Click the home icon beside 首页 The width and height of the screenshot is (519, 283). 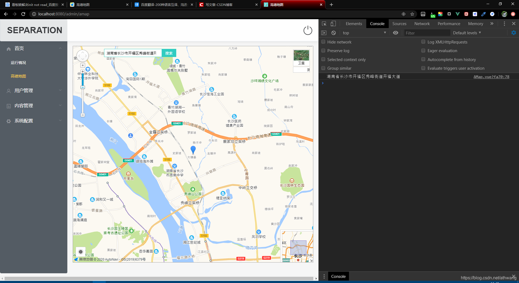(x=9, y=49)
